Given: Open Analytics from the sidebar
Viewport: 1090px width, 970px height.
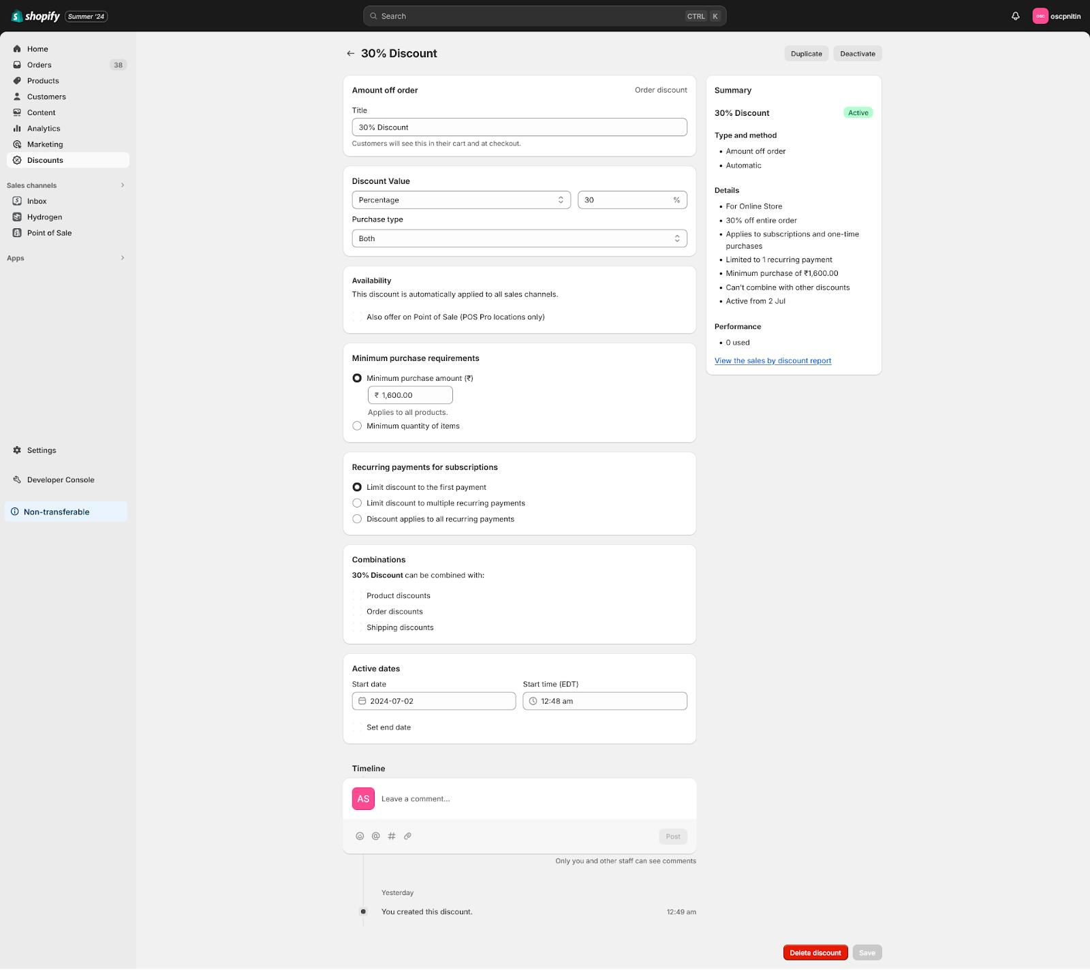Looking at the screenshot, I should point(44,128).
